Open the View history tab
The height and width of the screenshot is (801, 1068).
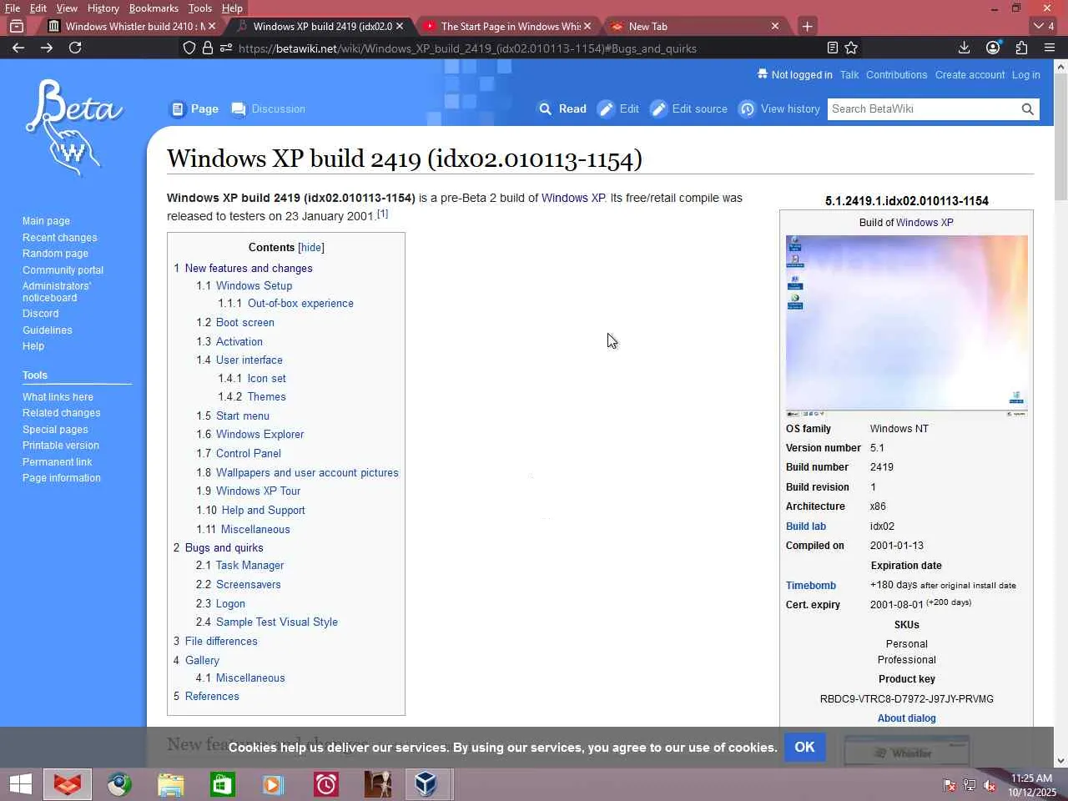779,109
